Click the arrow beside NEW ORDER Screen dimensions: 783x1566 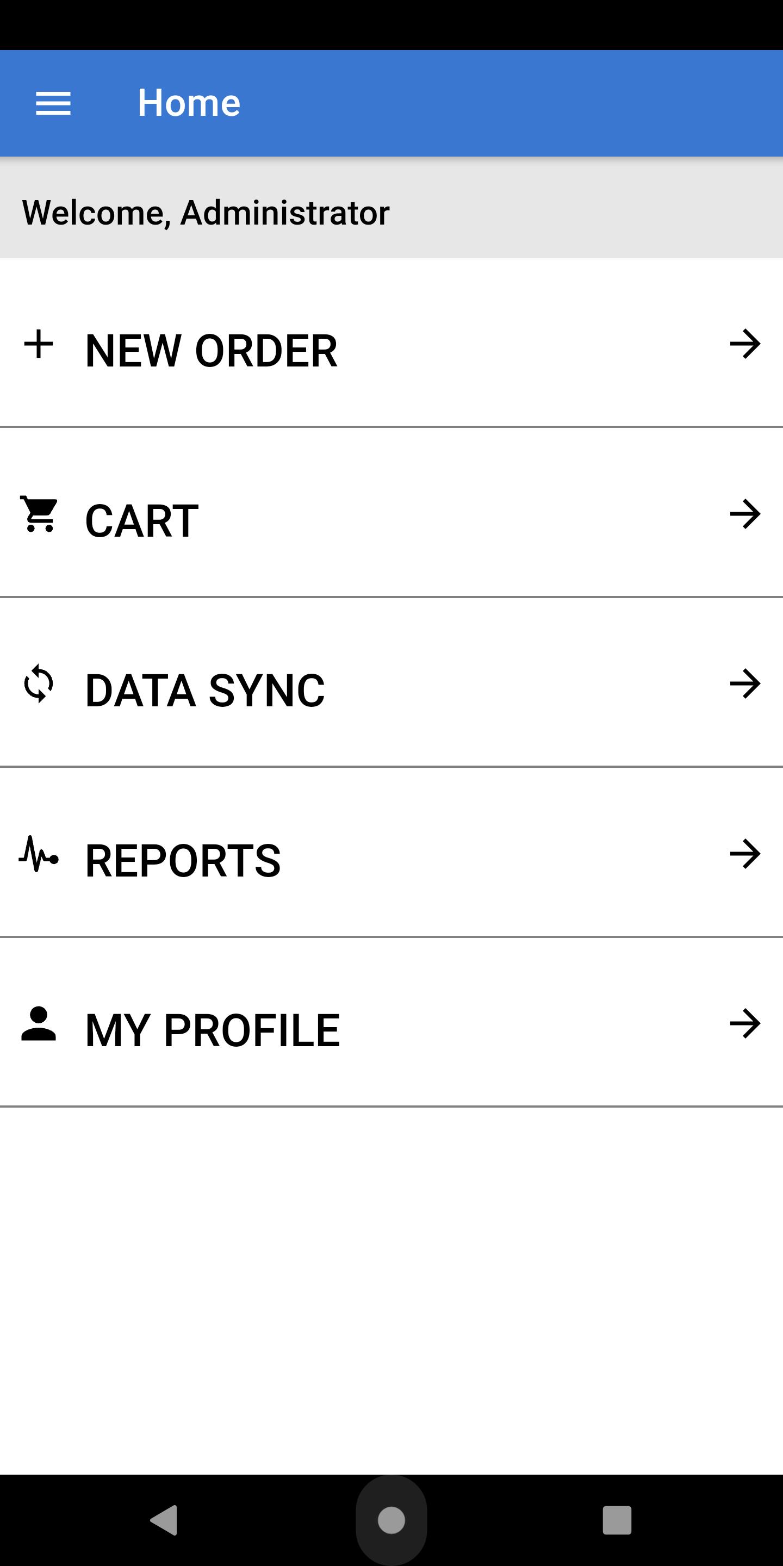[745, 344]
